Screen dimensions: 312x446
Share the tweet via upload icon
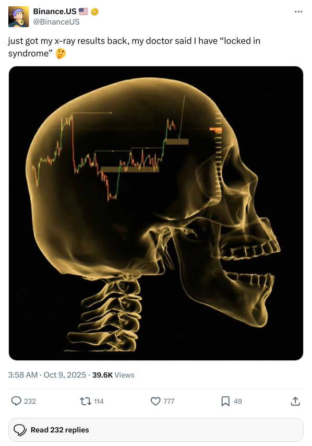click(295, 401)
